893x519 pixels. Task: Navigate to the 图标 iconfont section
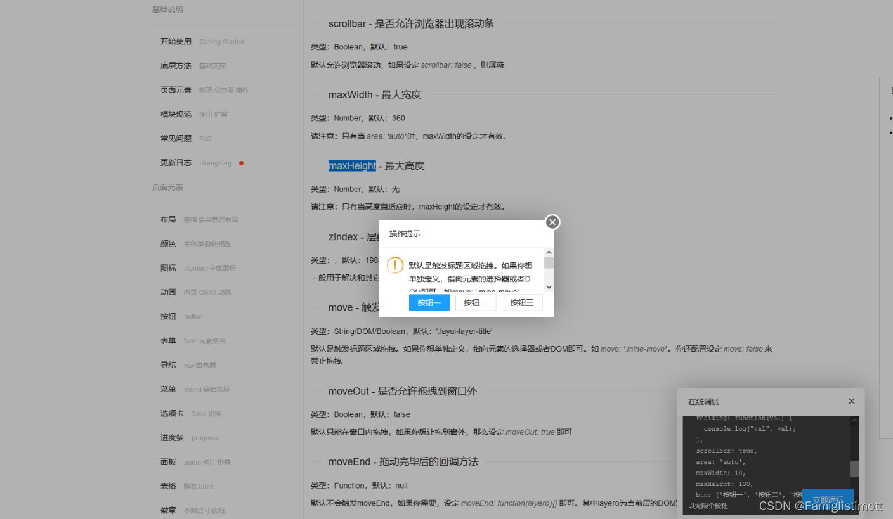(168, 267)
